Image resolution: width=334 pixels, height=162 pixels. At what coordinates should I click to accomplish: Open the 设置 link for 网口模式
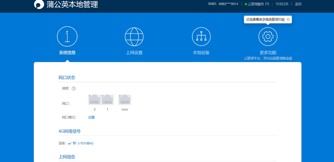coord(91,117)
